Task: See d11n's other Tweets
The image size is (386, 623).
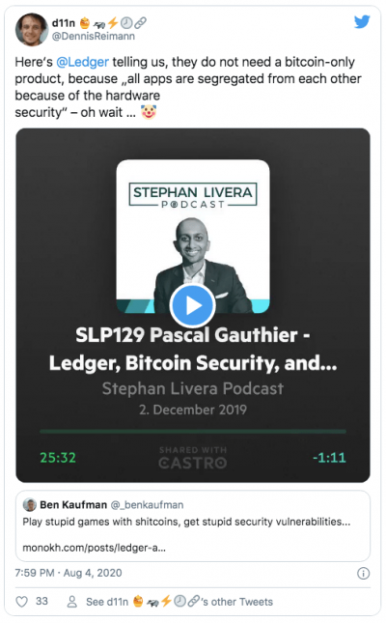Action: click(179, 602)
